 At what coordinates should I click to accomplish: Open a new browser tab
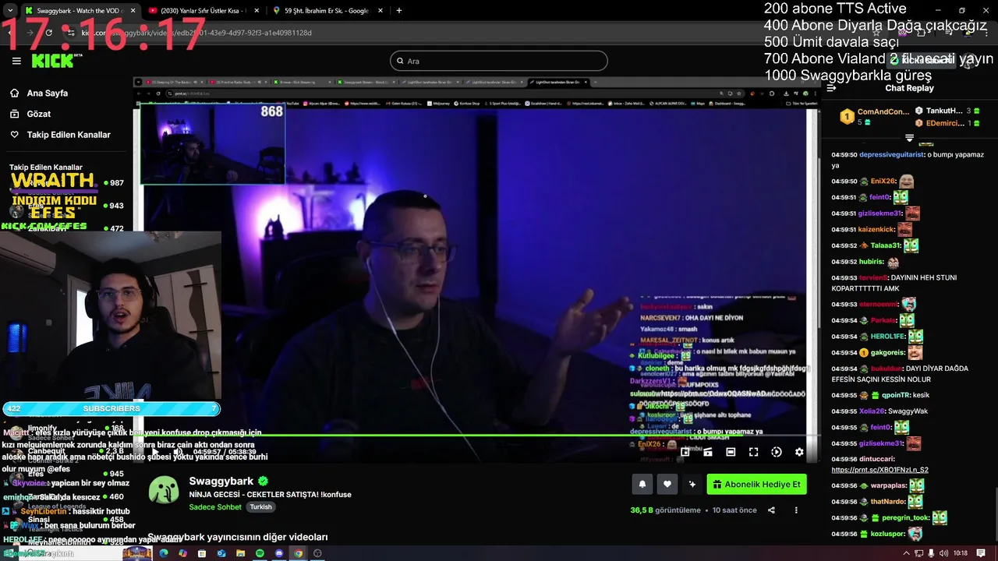(399, 11)
